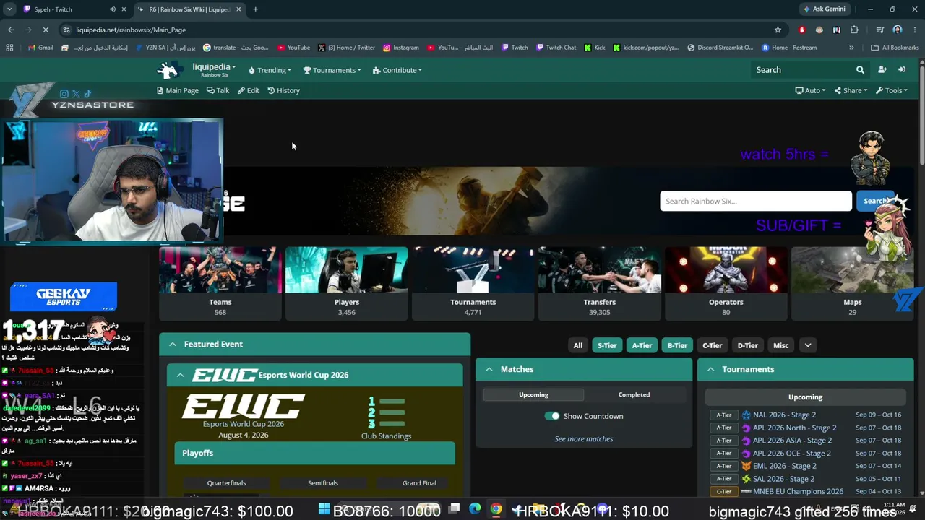Screen dimensions: 925x520
Task: Open the Tools dropdown
Action: (892, 90)
